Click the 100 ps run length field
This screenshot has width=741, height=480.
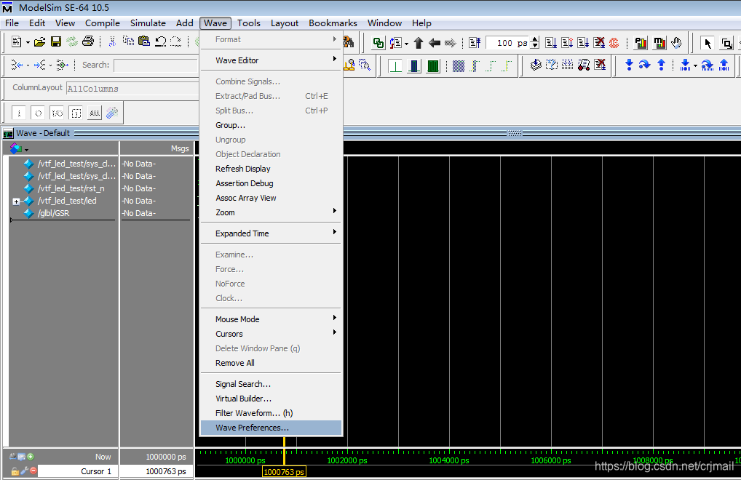tap(507, 43)
